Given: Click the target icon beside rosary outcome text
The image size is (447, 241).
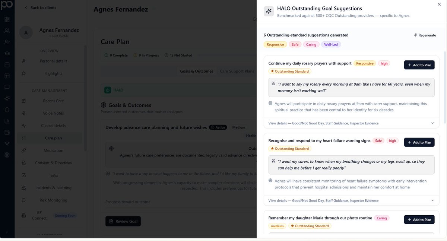Looking at the screenshot, I should [270, 103].
